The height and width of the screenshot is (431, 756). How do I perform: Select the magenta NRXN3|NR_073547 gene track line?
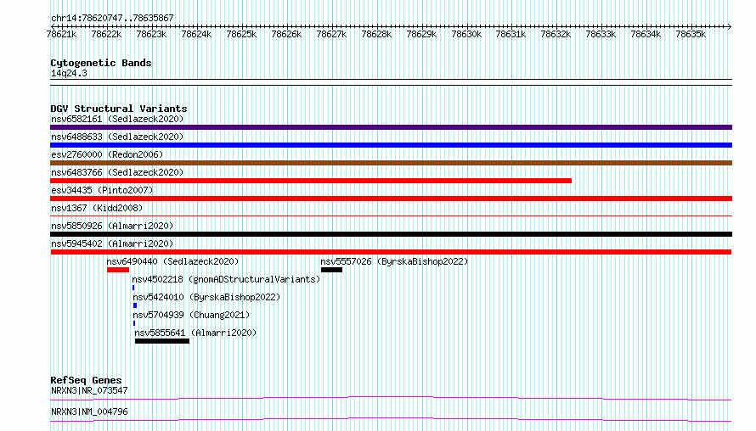coord(391,398)
